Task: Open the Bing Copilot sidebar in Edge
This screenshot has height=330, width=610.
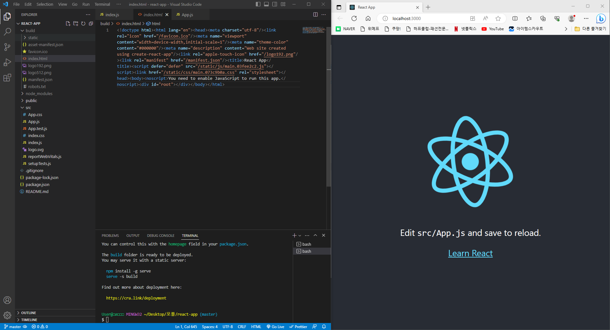Action: [x=601, y=18]
